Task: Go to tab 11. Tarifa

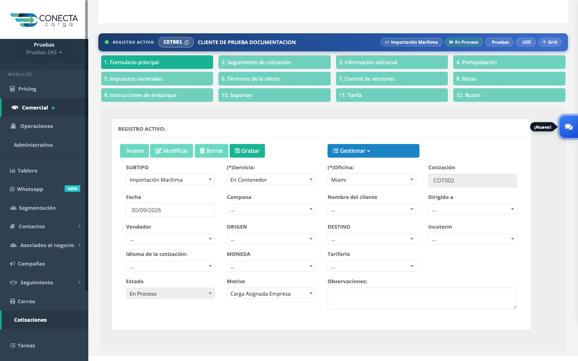Action: coord(392,95)
